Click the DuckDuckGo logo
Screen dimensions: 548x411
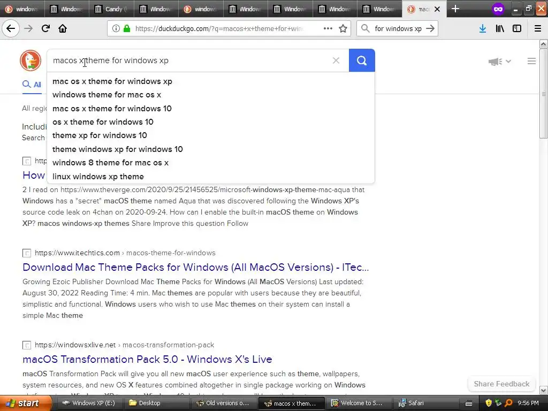pyautogui.click(x=31, y=60)
